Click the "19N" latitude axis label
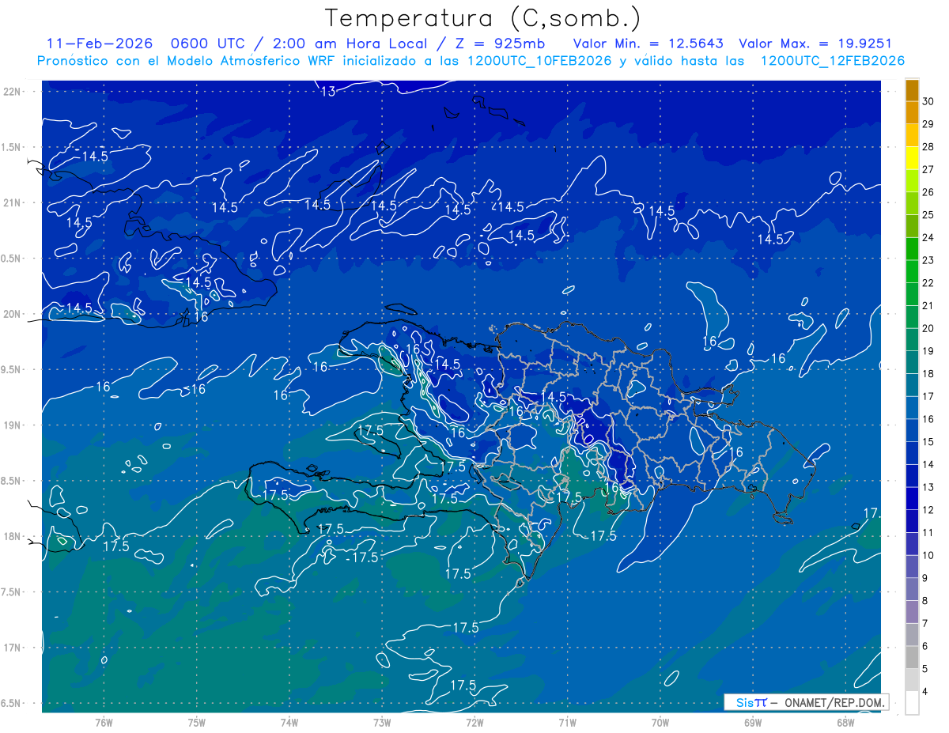This screenshot has height=733, width=949. 12,425
